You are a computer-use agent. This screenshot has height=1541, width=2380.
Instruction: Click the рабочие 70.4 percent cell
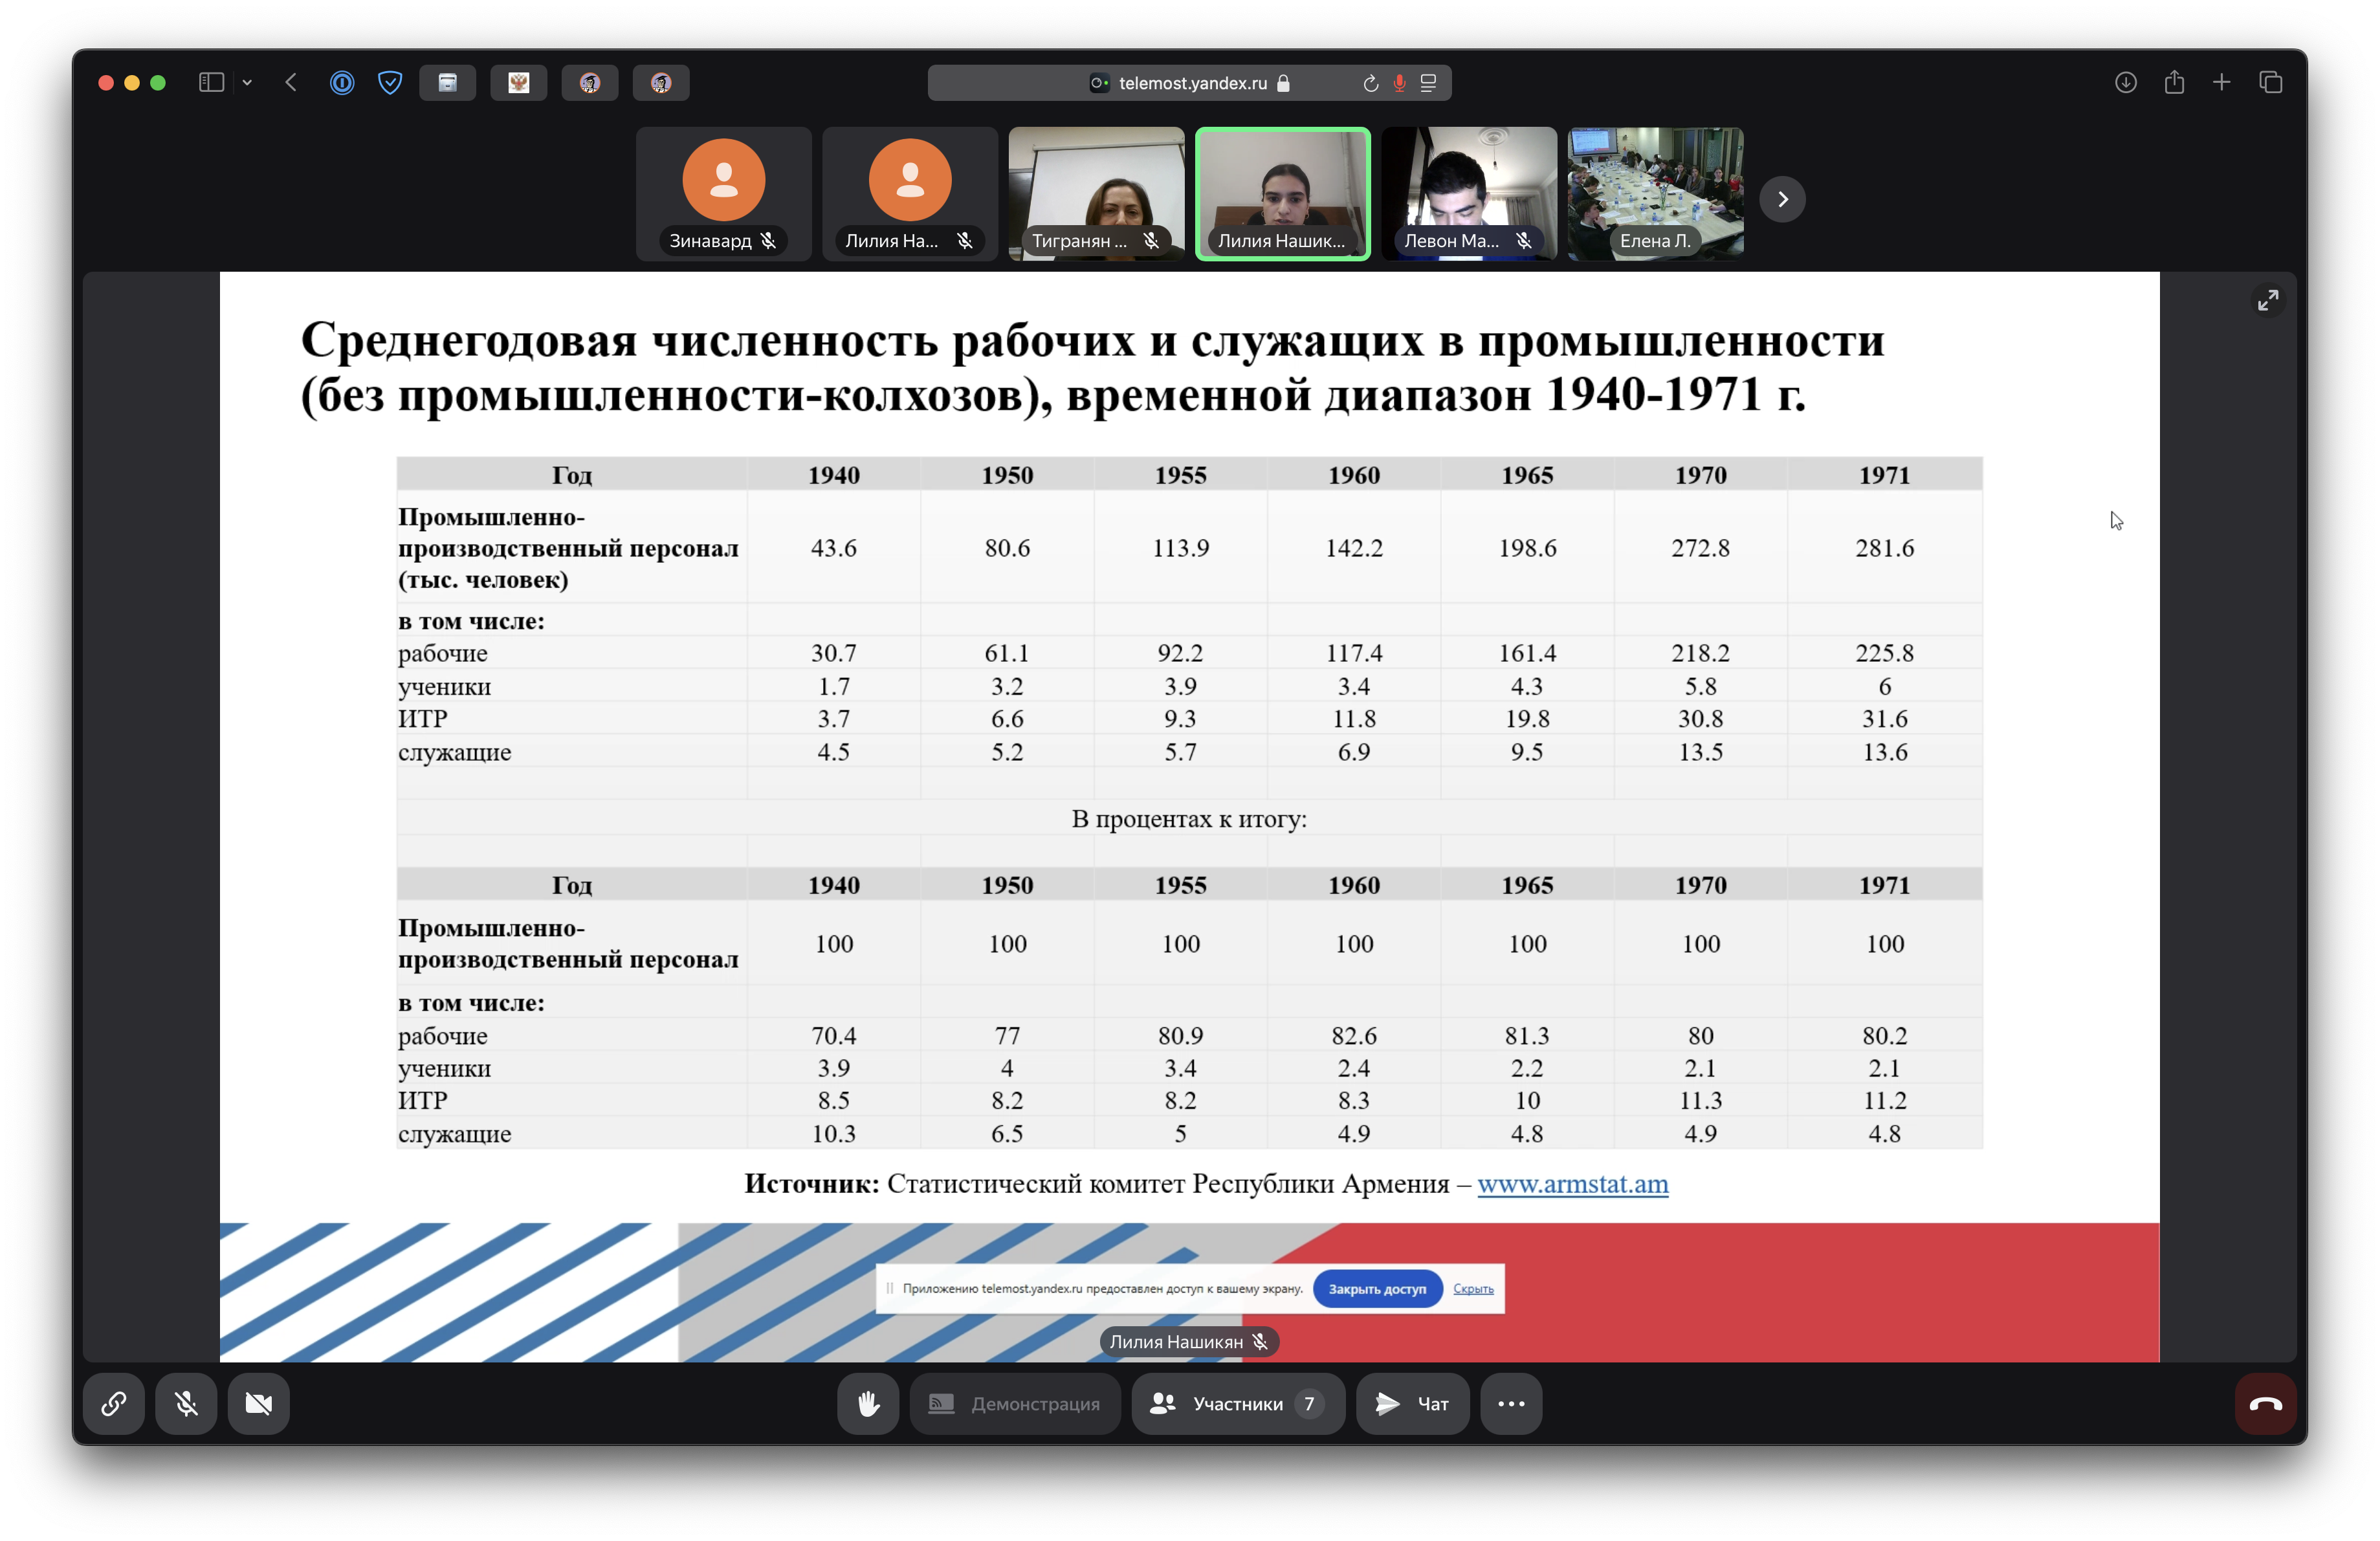[x=834, y=1036]
